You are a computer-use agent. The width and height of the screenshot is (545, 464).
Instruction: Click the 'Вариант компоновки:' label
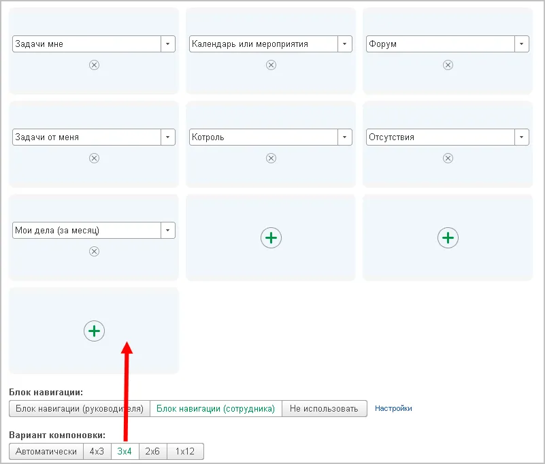point(57,435)
